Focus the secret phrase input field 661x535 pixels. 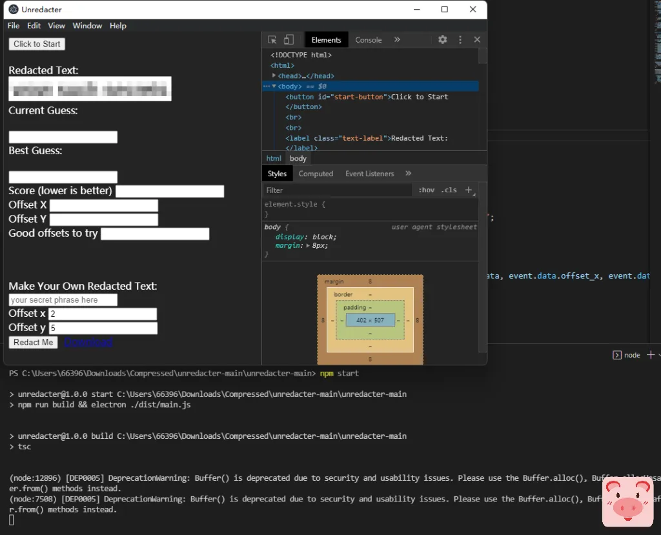(x=63, y=300)
